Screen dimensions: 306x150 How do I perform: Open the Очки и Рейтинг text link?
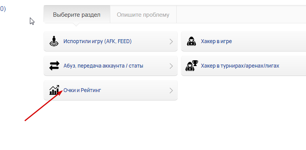coord(82,91)
